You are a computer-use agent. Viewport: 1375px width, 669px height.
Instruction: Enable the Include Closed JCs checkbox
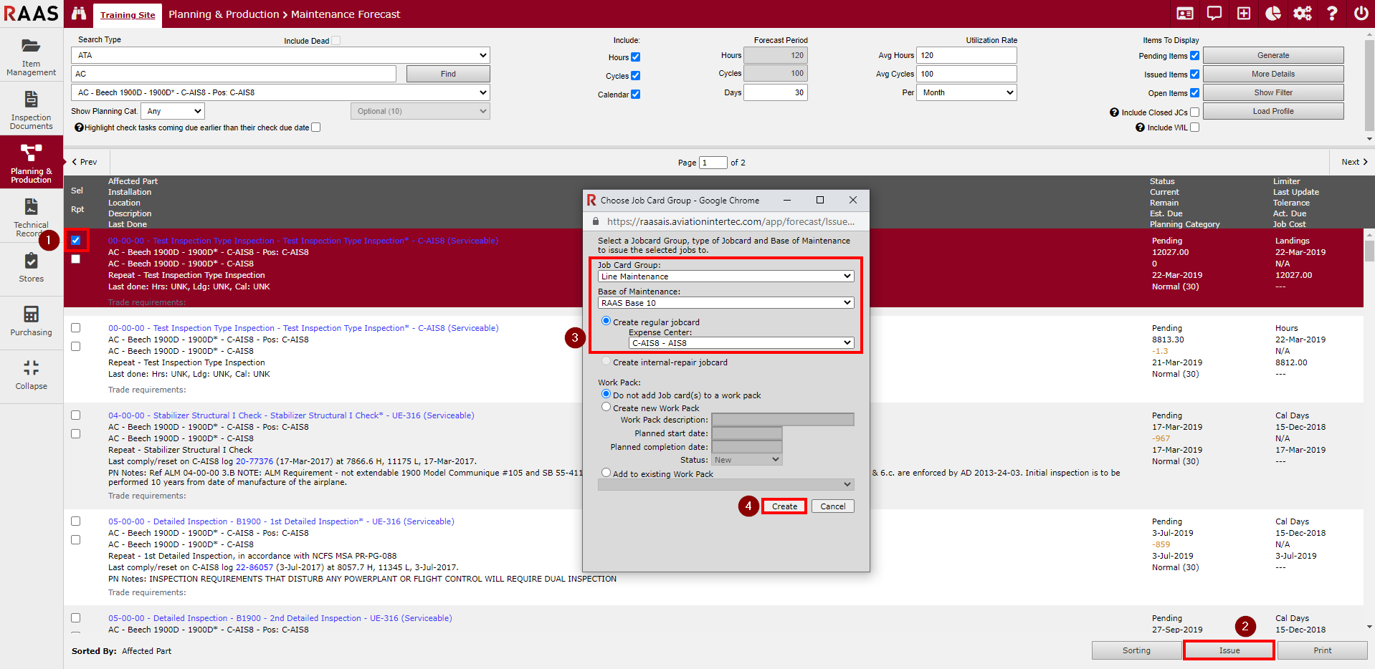(x=1194, y=112)
